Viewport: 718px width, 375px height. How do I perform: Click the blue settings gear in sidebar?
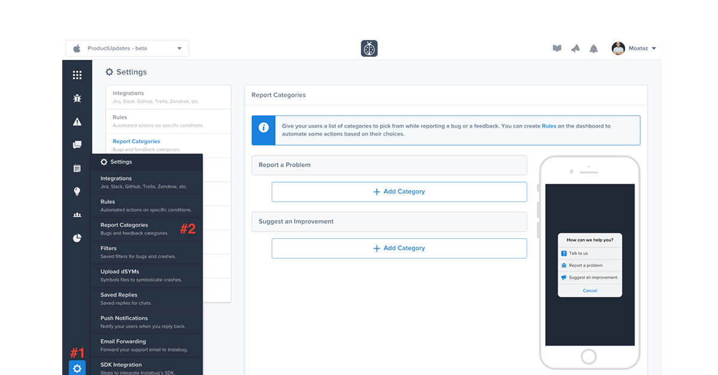(x=77, y=368)
